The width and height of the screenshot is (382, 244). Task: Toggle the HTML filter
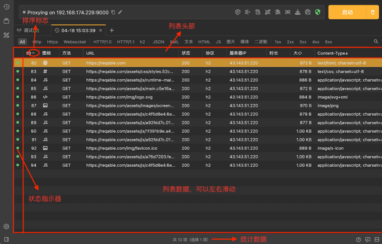(204, 42)
